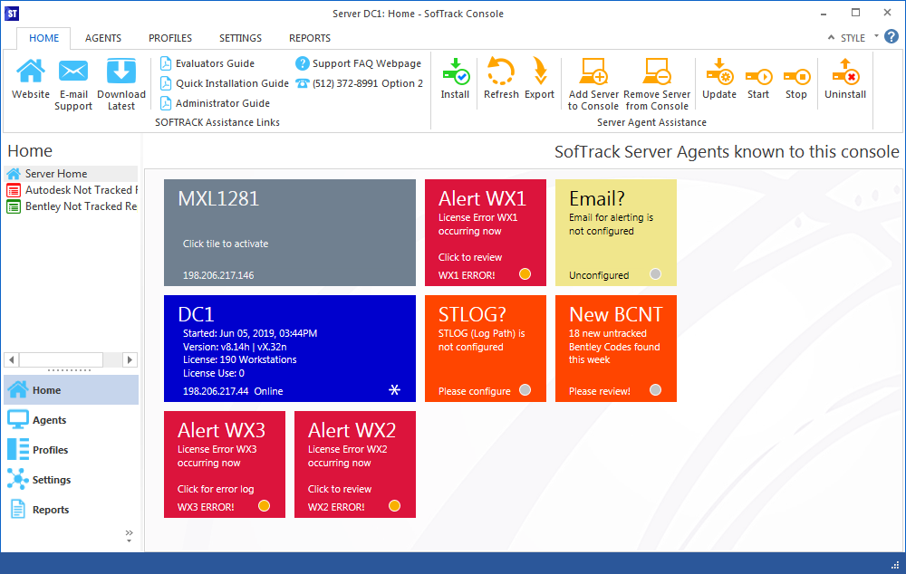The image size is (906, 574).
Task: Select Server Home in the tree
Action: click(71, 174)
